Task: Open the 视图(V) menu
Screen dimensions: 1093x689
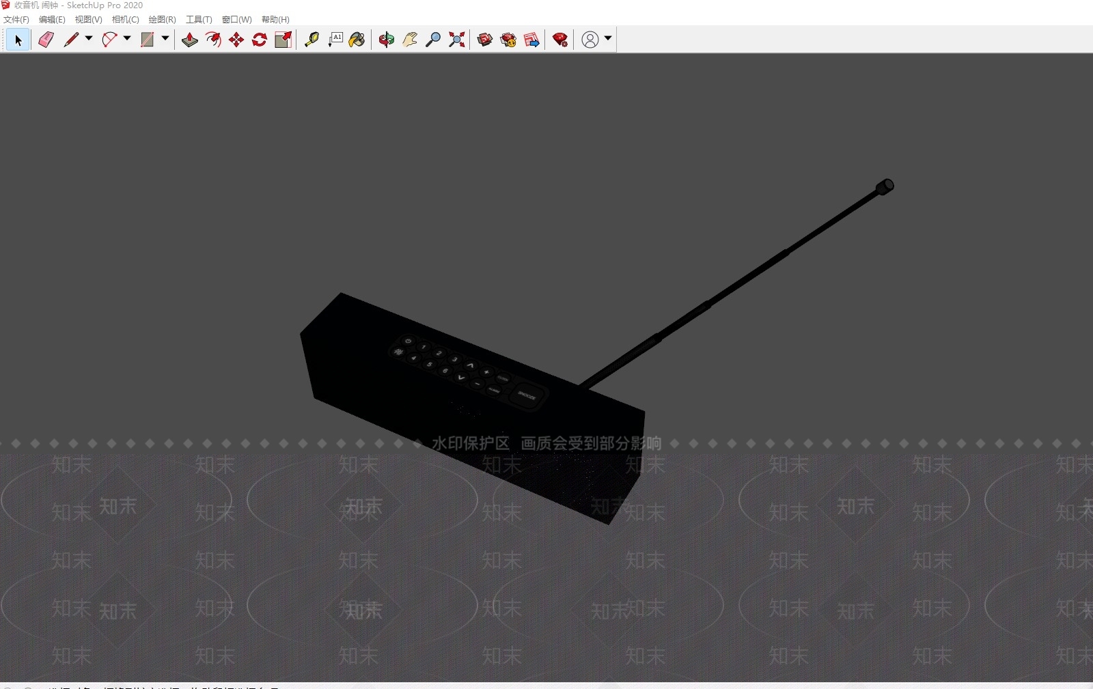Action: click(89, 20)
